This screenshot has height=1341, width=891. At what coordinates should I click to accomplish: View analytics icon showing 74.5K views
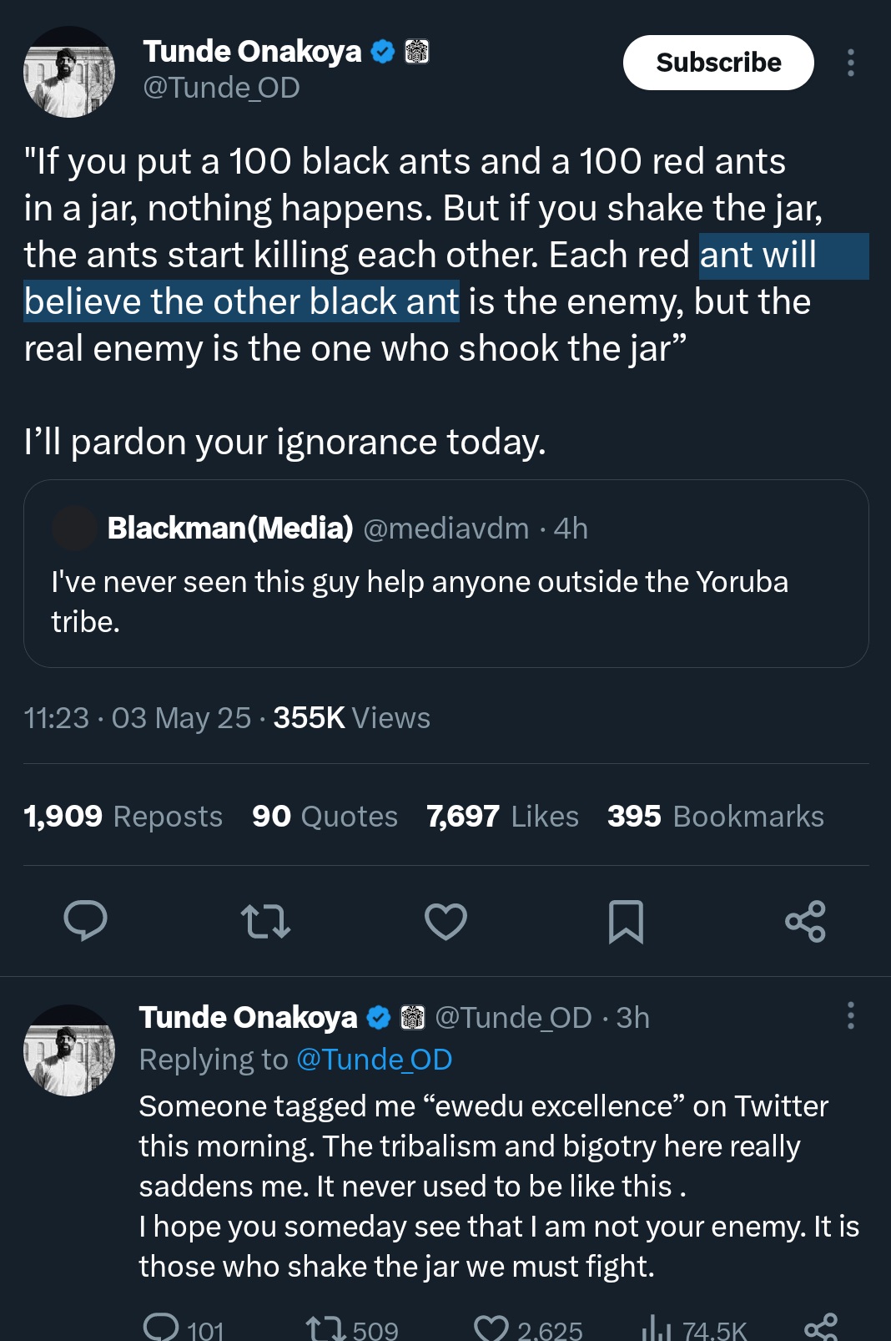click(x=657, y=1328)
